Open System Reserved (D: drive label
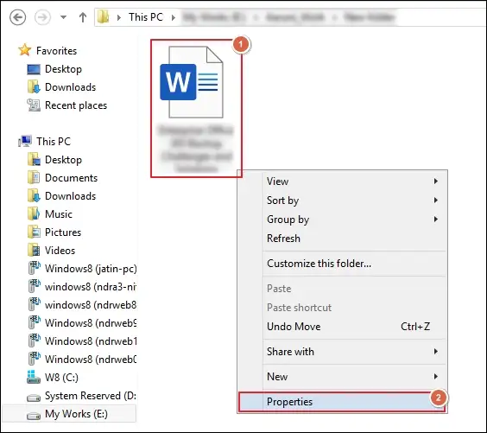This screenshot has height=433, width=487. (x=91, y=396)
